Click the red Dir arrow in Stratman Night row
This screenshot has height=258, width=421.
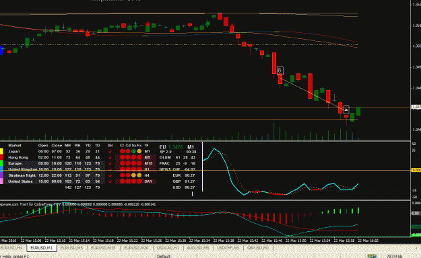click(x=110, y=175)
